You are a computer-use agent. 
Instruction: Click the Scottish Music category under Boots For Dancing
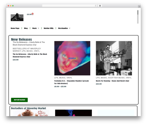(116, 78)
